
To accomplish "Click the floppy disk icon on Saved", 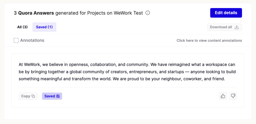I will 58,96.
